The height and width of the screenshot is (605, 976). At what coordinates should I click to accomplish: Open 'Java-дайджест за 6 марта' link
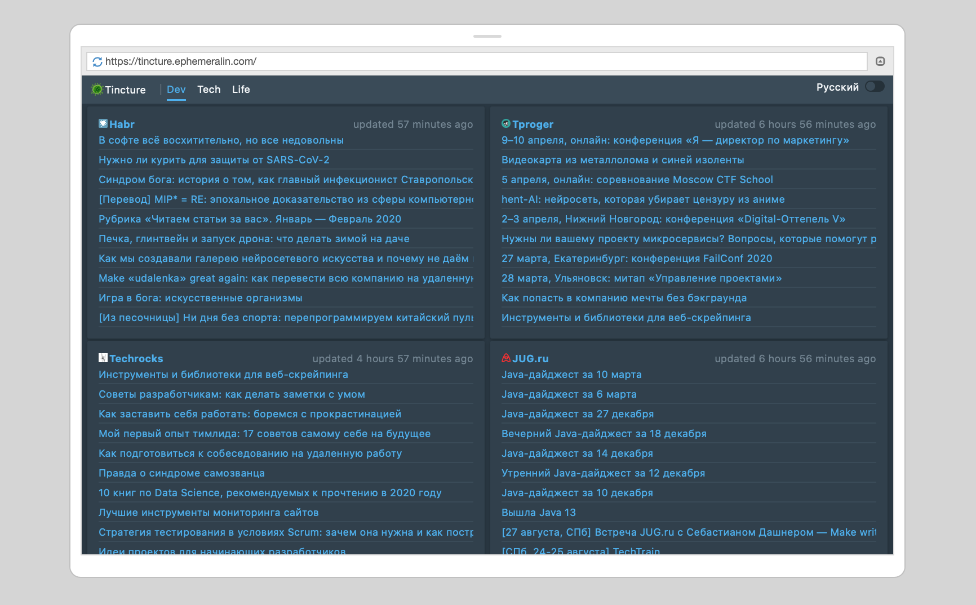pos(569,394)
